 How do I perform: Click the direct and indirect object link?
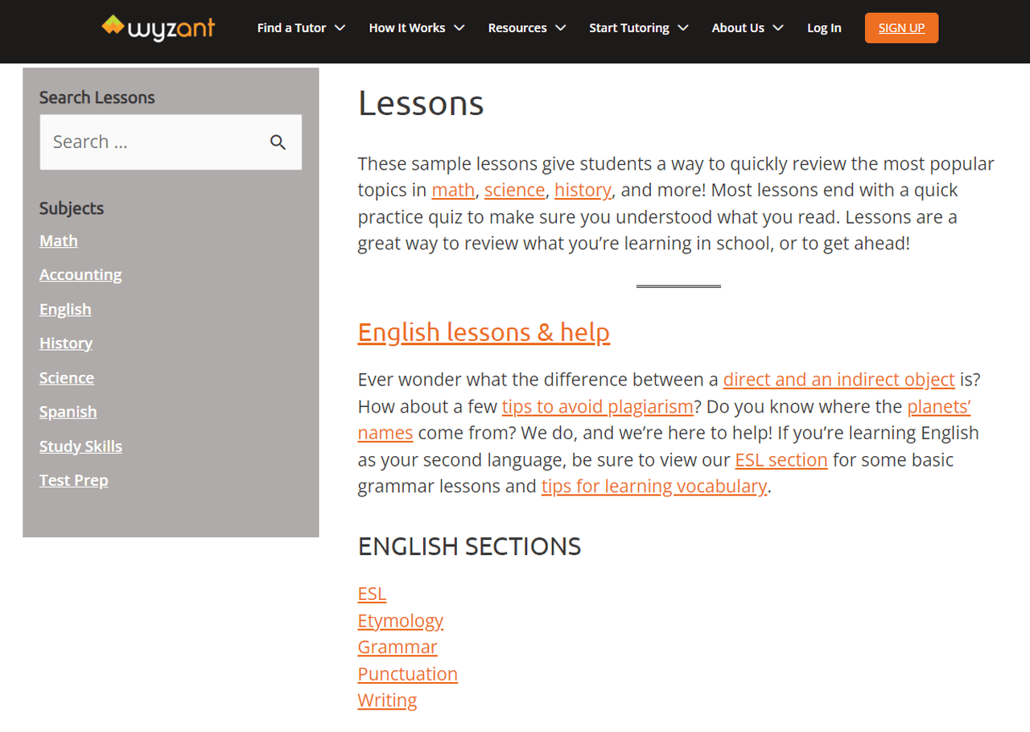coord(838,379)
